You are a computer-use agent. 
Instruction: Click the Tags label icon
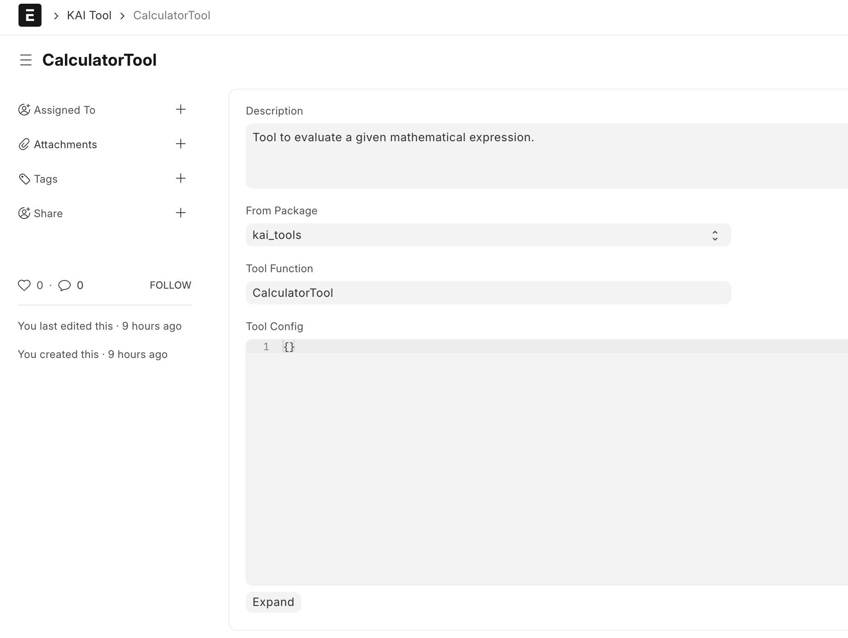(24, 179)
